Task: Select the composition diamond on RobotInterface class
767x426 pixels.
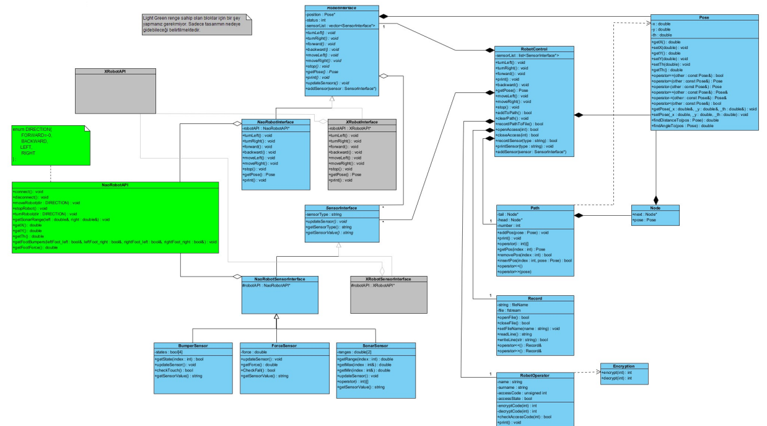Action: click(x=383, y=16)
